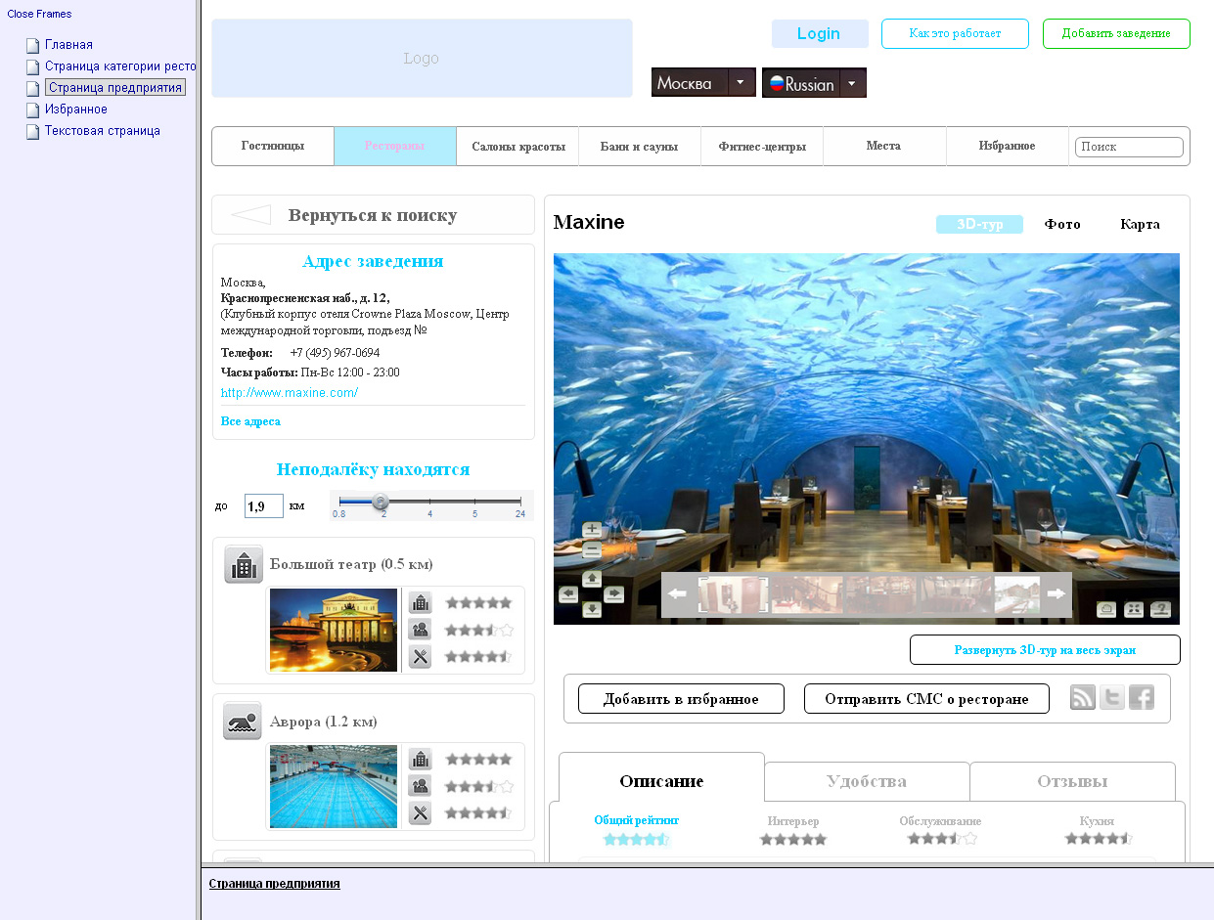Select Текстовая страница in the frames tree

(x=102, y=131)
